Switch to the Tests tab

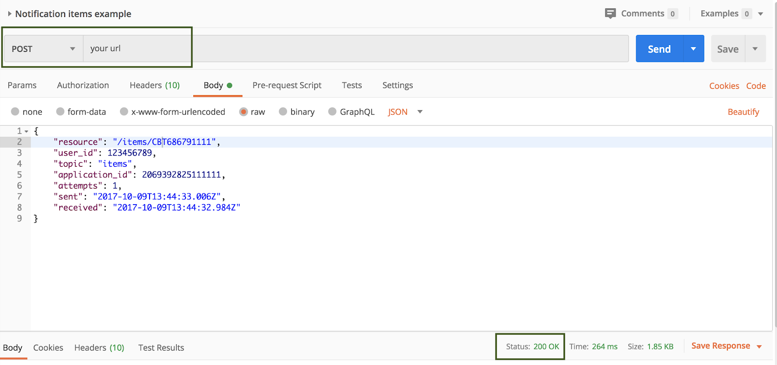352,85
